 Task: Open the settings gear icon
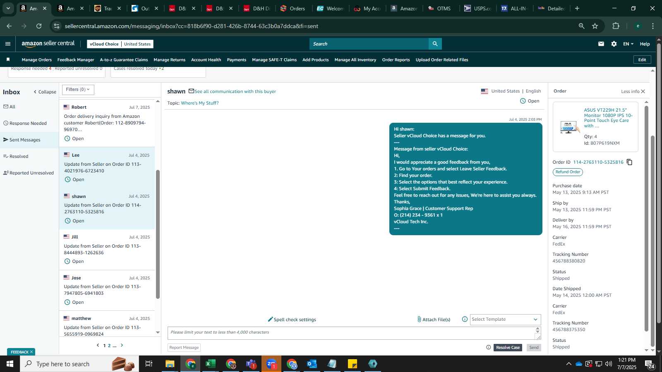[614, 44]
